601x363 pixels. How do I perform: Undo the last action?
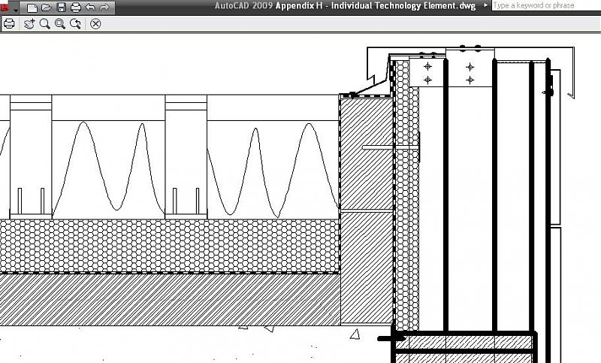tap(90, 8)
